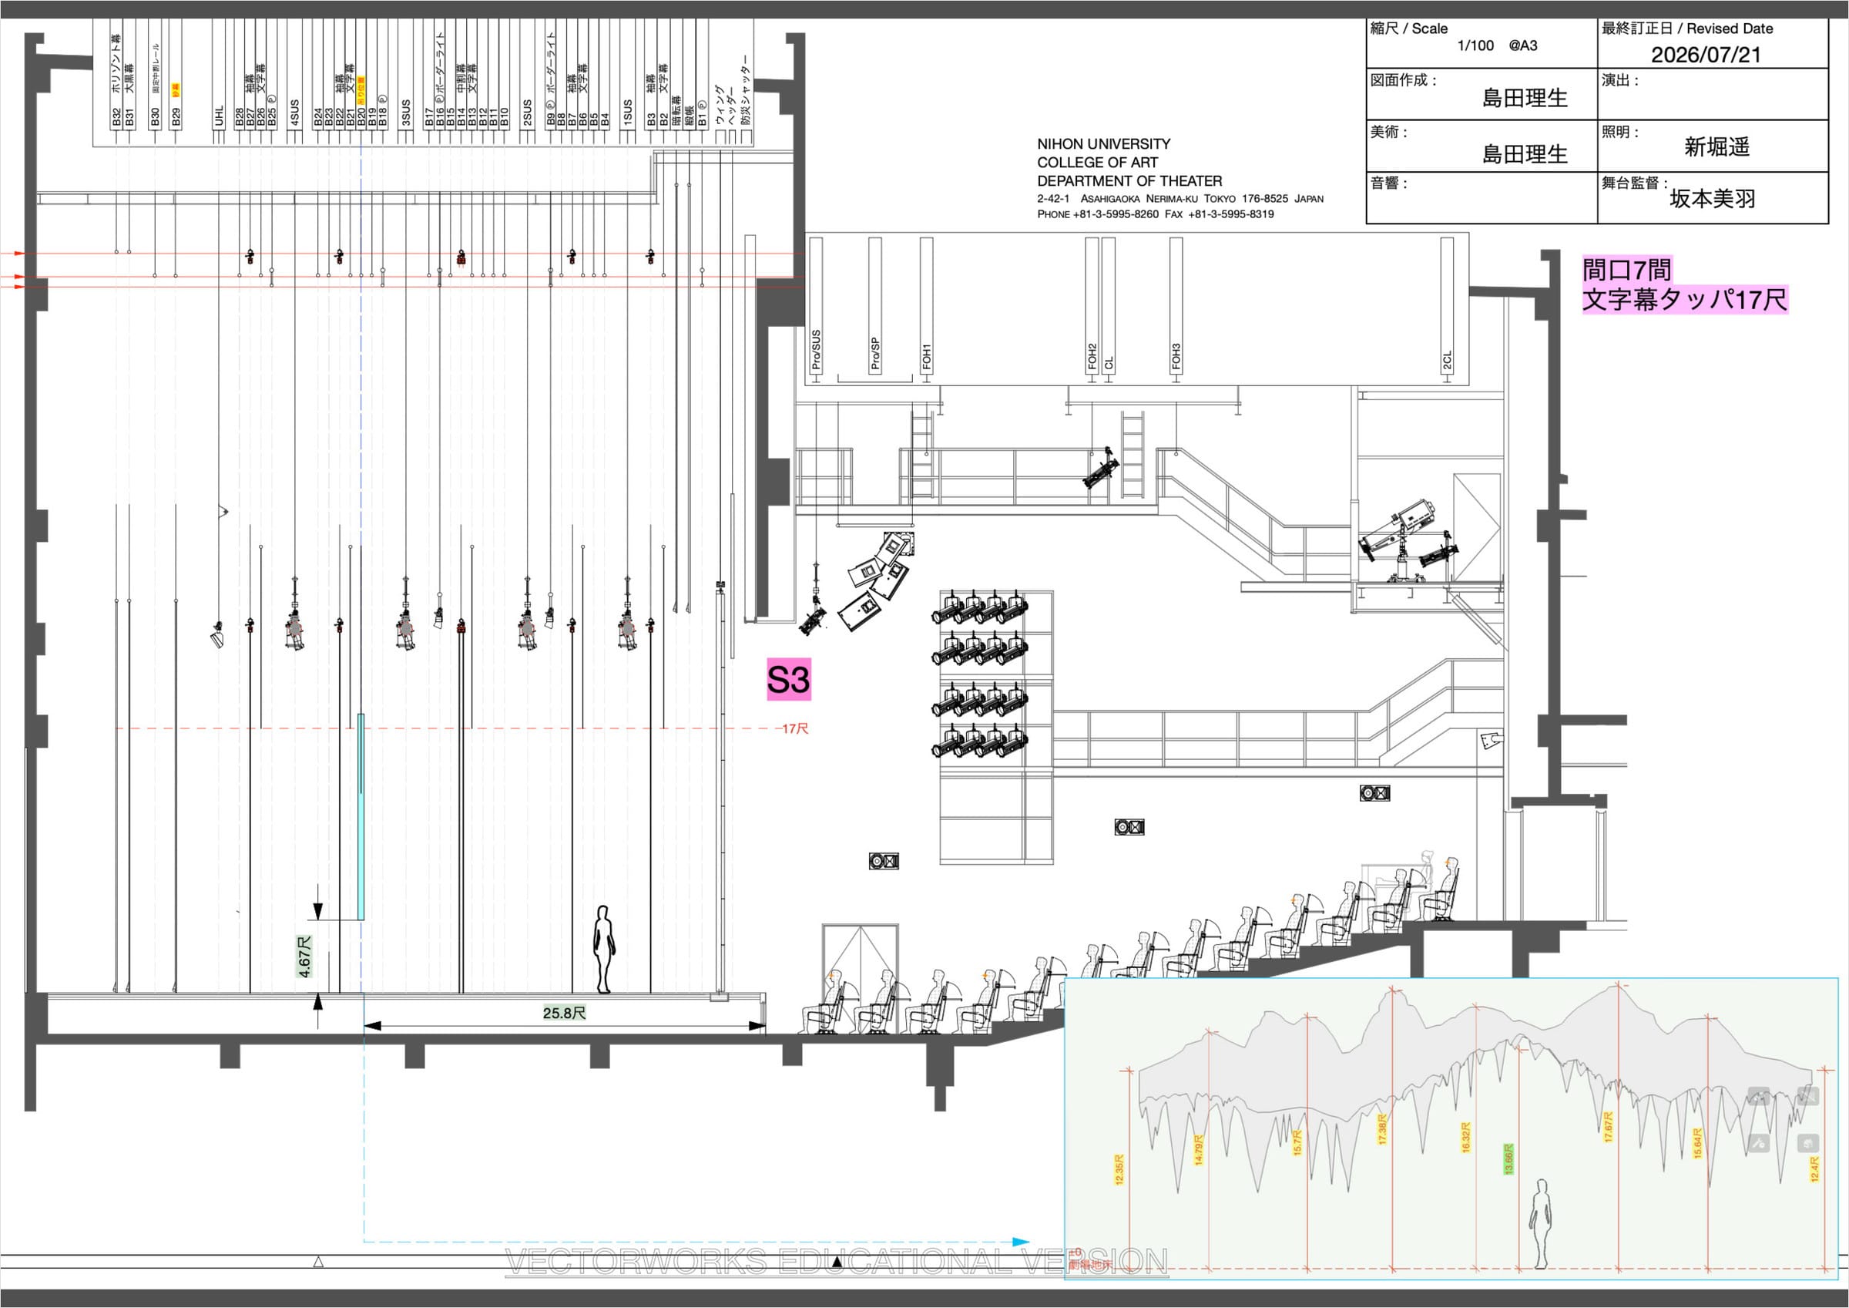1849x1308 pixels.
Task: Select the pink S3 label
Action: click(x=787, y=679)
